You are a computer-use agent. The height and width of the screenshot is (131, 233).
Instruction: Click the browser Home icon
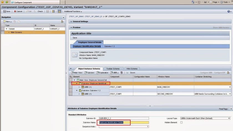pos(193,2)
